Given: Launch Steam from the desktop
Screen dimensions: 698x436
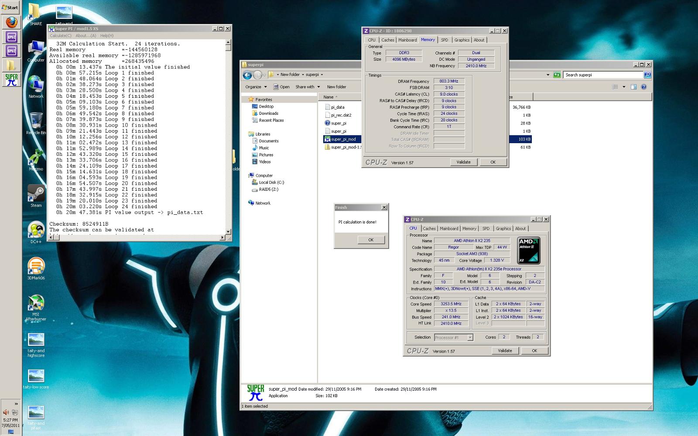Looking at the screenshot, I should click(x=36, y=196).
